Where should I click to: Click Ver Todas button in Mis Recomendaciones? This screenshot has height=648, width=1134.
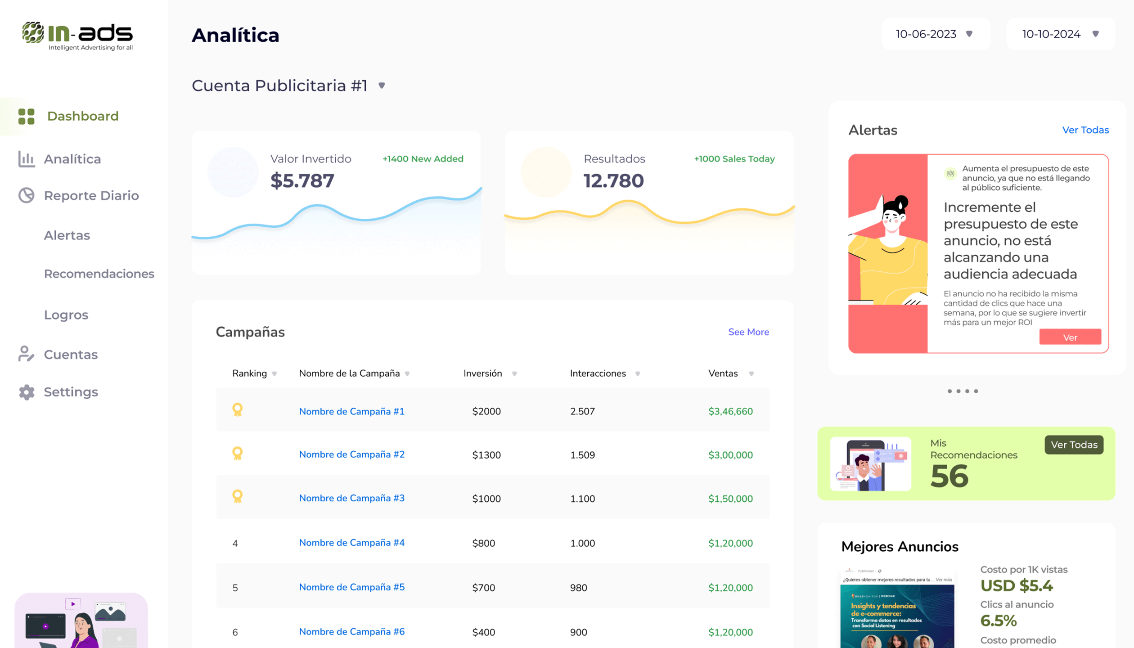pyautogui.click(x=1074, y=445)
